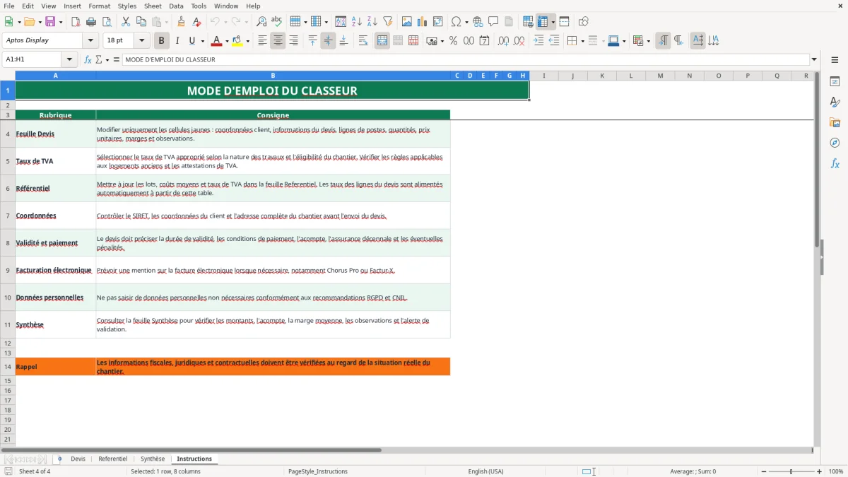The height and width of the screenshot is (477, 848).
Task: Expand the formula bar arrow
Action: (x=814, y=59)
